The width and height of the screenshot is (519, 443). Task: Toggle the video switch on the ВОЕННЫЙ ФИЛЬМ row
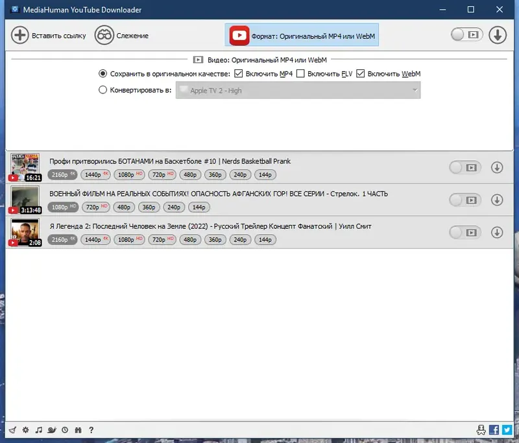coord(465,200)
